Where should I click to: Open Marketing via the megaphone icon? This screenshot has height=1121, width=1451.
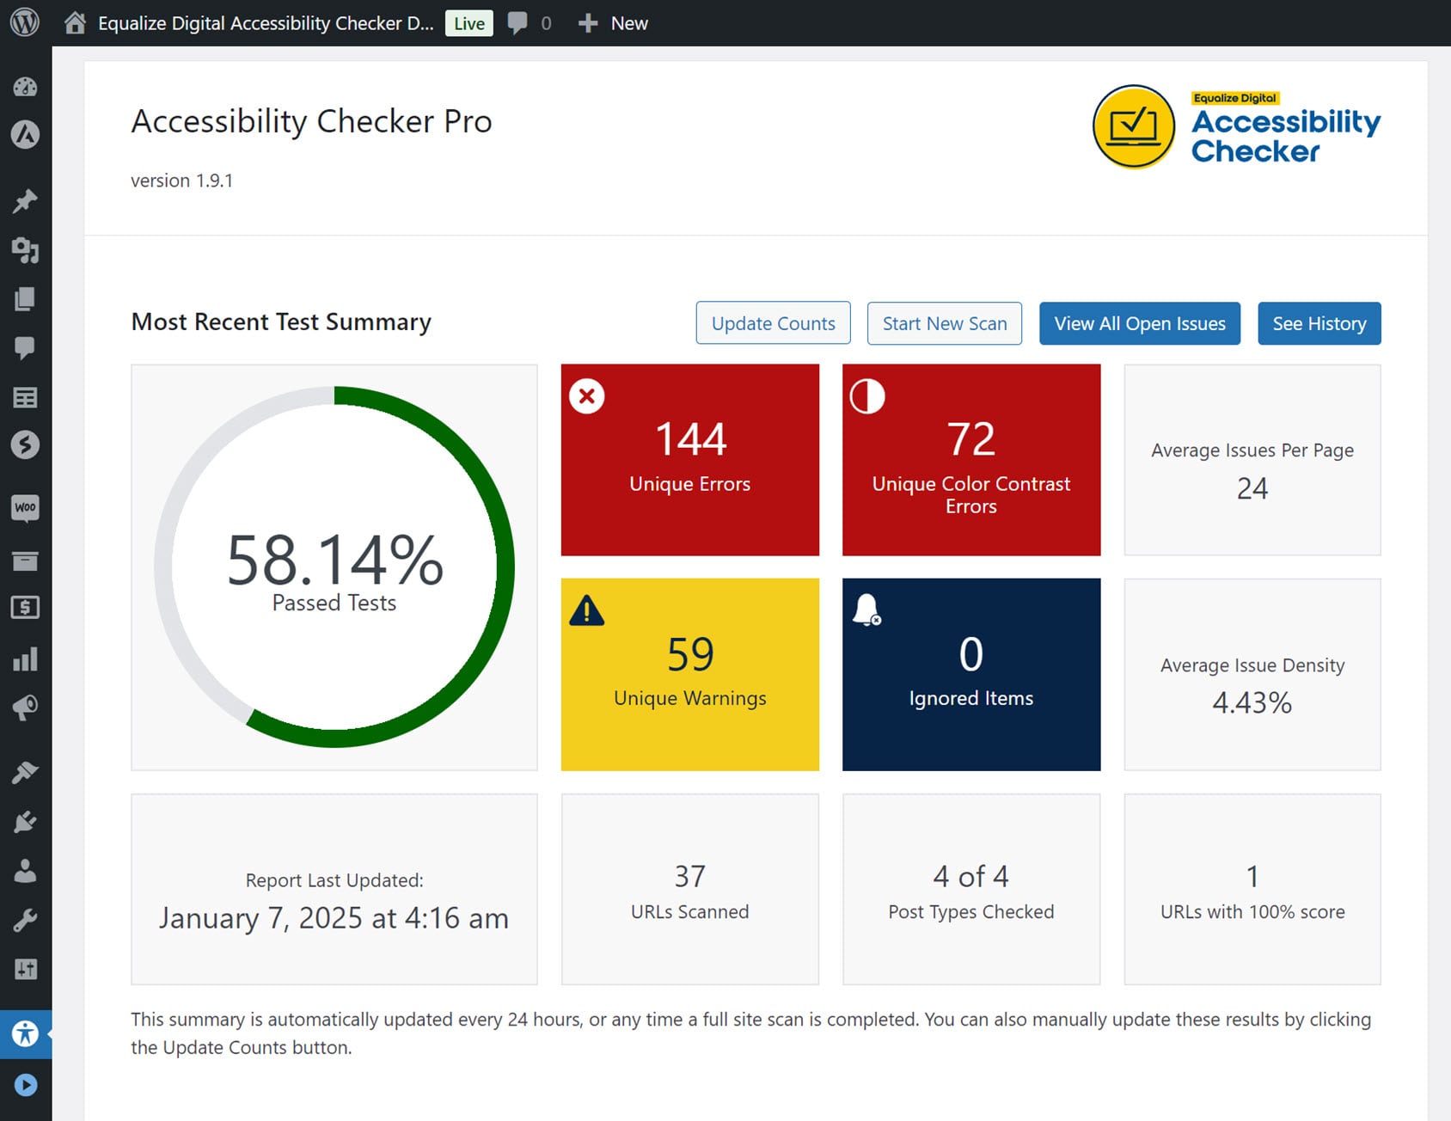(25, 708)
